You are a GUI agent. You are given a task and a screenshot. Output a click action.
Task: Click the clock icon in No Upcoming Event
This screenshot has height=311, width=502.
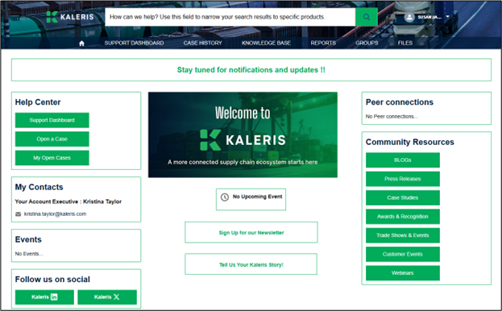coord(225,197)
